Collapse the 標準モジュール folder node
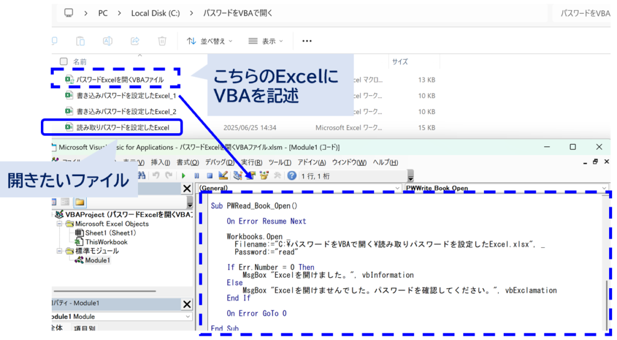Viewport: 617px width, 340px height. 60,251
